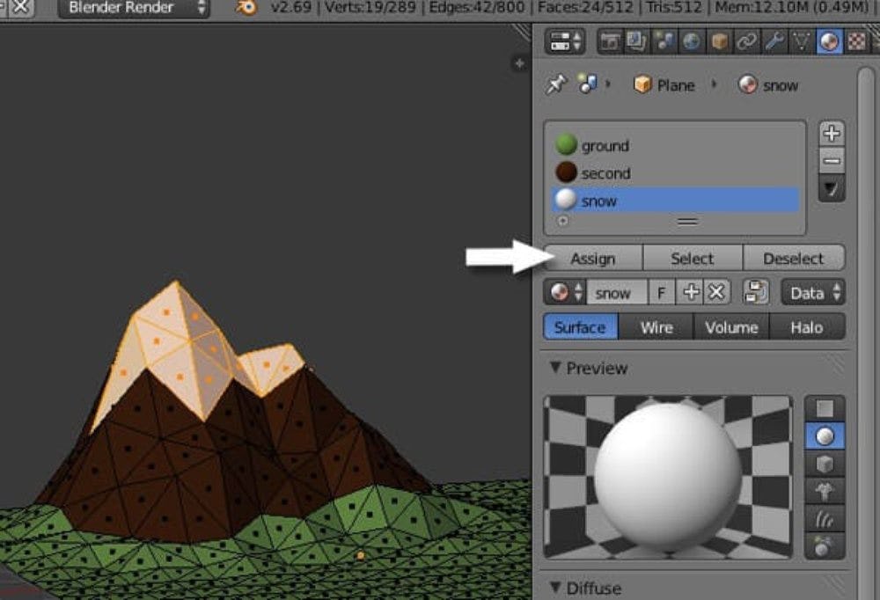Click the Assign button
880x600 pixels.
(593, 259)
